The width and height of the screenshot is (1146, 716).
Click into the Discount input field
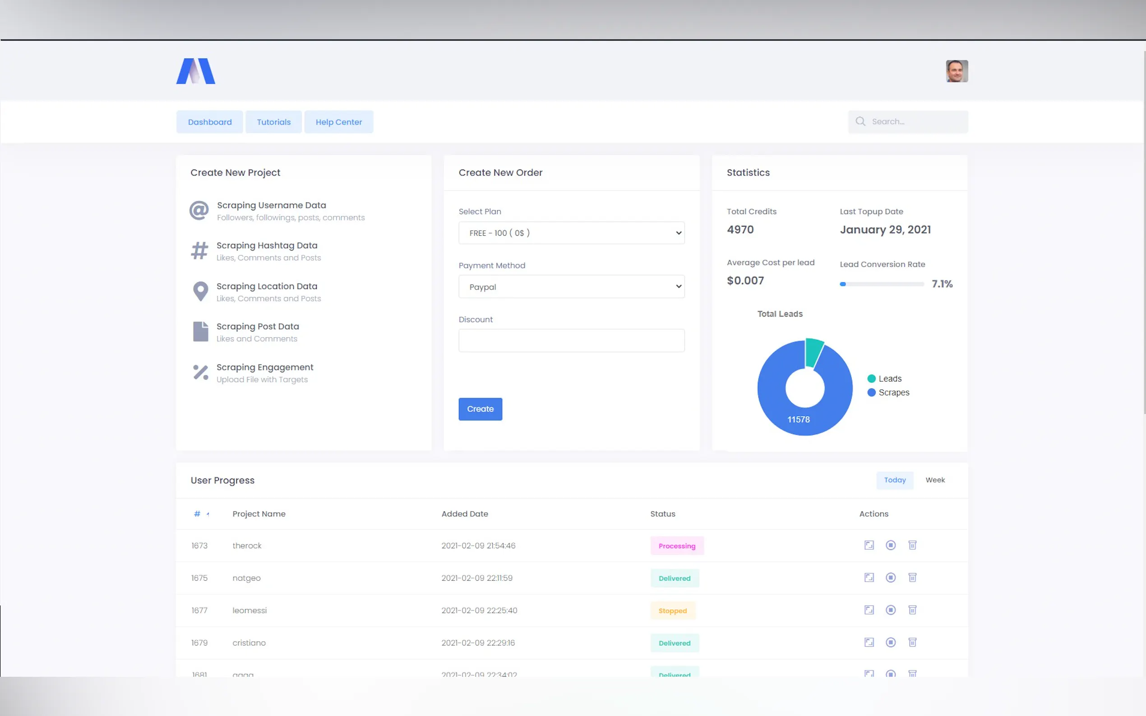[x=571, y=340]
